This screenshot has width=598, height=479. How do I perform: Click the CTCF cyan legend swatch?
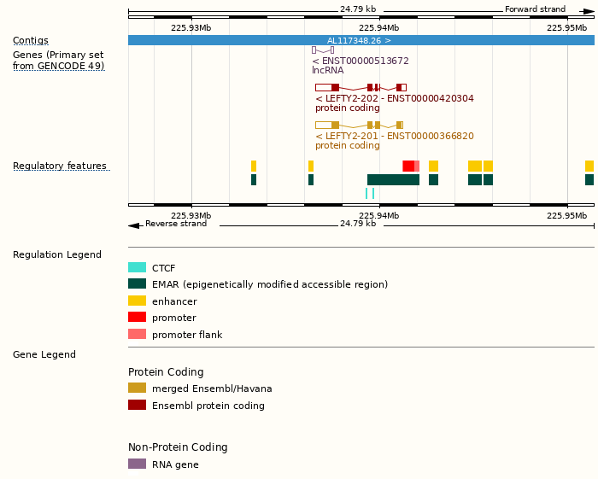point(137,267)
